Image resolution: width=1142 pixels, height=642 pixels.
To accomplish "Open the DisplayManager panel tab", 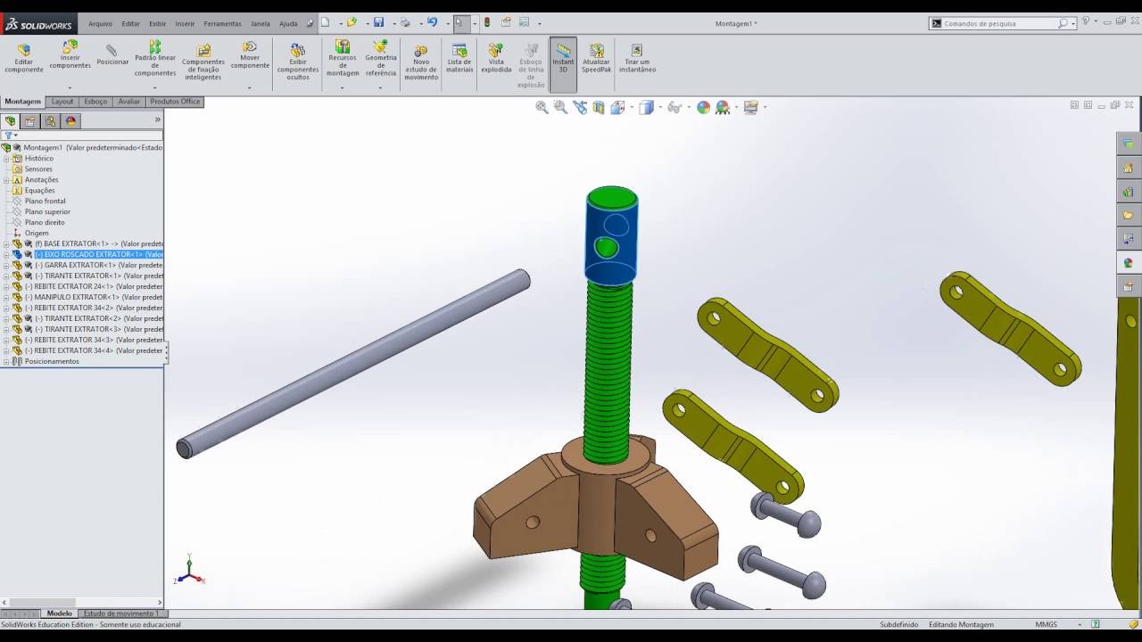I will [x=71, y=121].
